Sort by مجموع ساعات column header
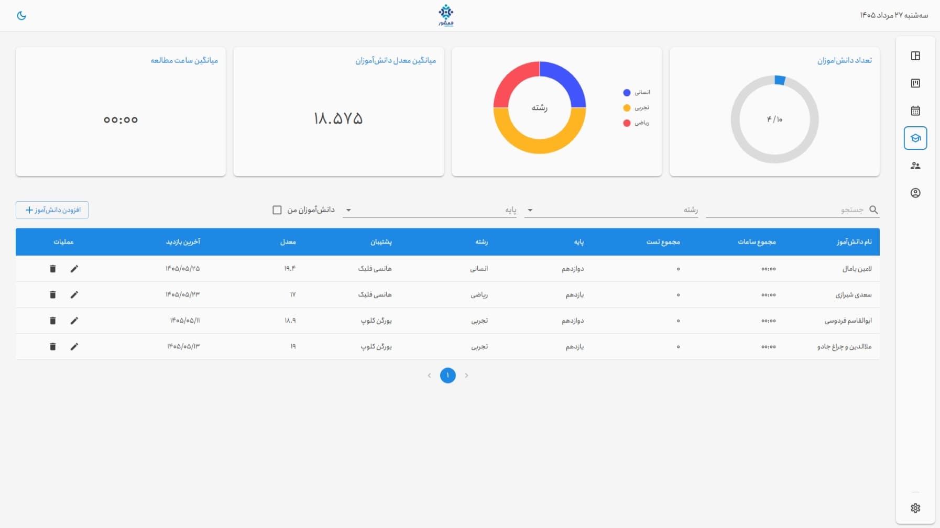The width and height of the screenshot is (940, 528). coord(757,241)
